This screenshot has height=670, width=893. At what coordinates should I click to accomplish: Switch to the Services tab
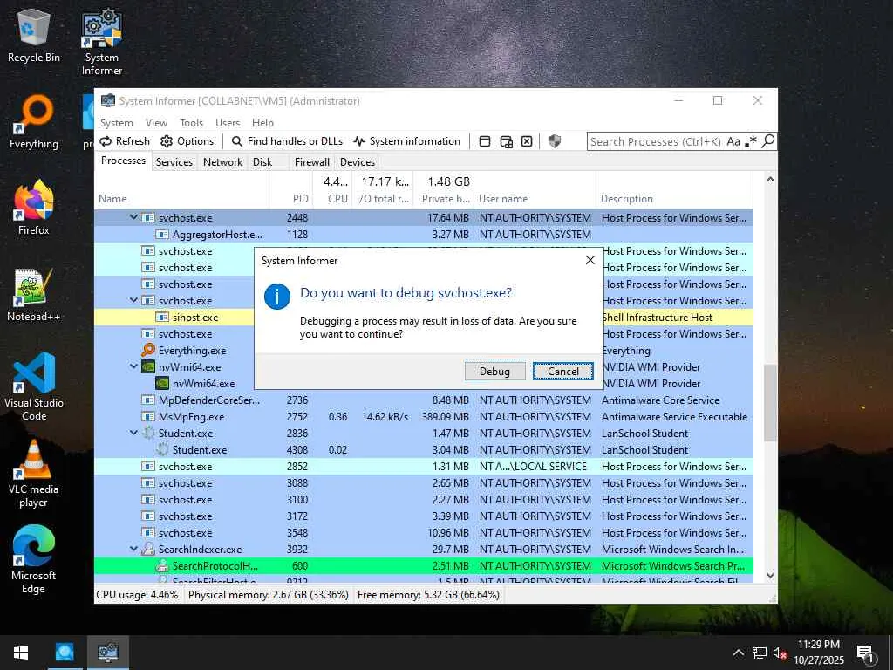174,161
